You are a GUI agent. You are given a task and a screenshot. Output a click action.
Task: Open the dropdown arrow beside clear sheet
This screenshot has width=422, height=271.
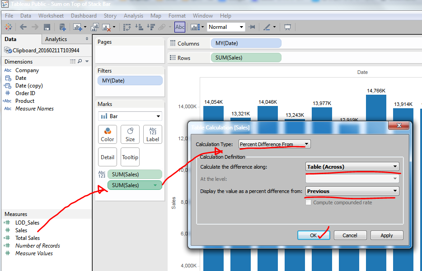(114, 27)
